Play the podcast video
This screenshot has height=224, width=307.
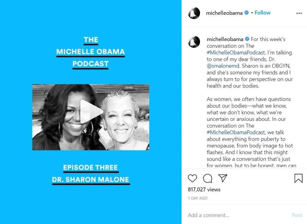point(92,112)
